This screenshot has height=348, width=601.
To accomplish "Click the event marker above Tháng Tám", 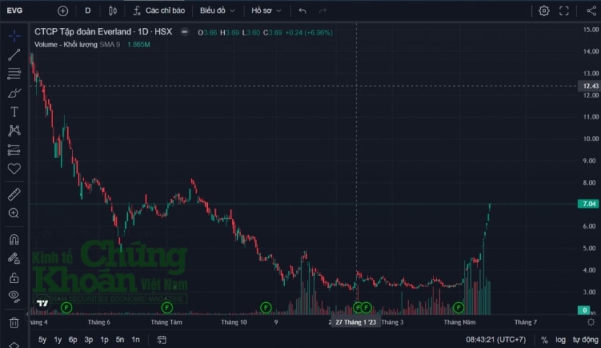I will (x=167, y=308).
